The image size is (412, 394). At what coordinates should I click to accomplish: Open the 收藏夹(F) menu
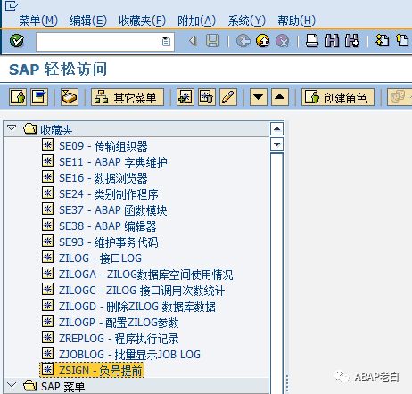[142, 21]
